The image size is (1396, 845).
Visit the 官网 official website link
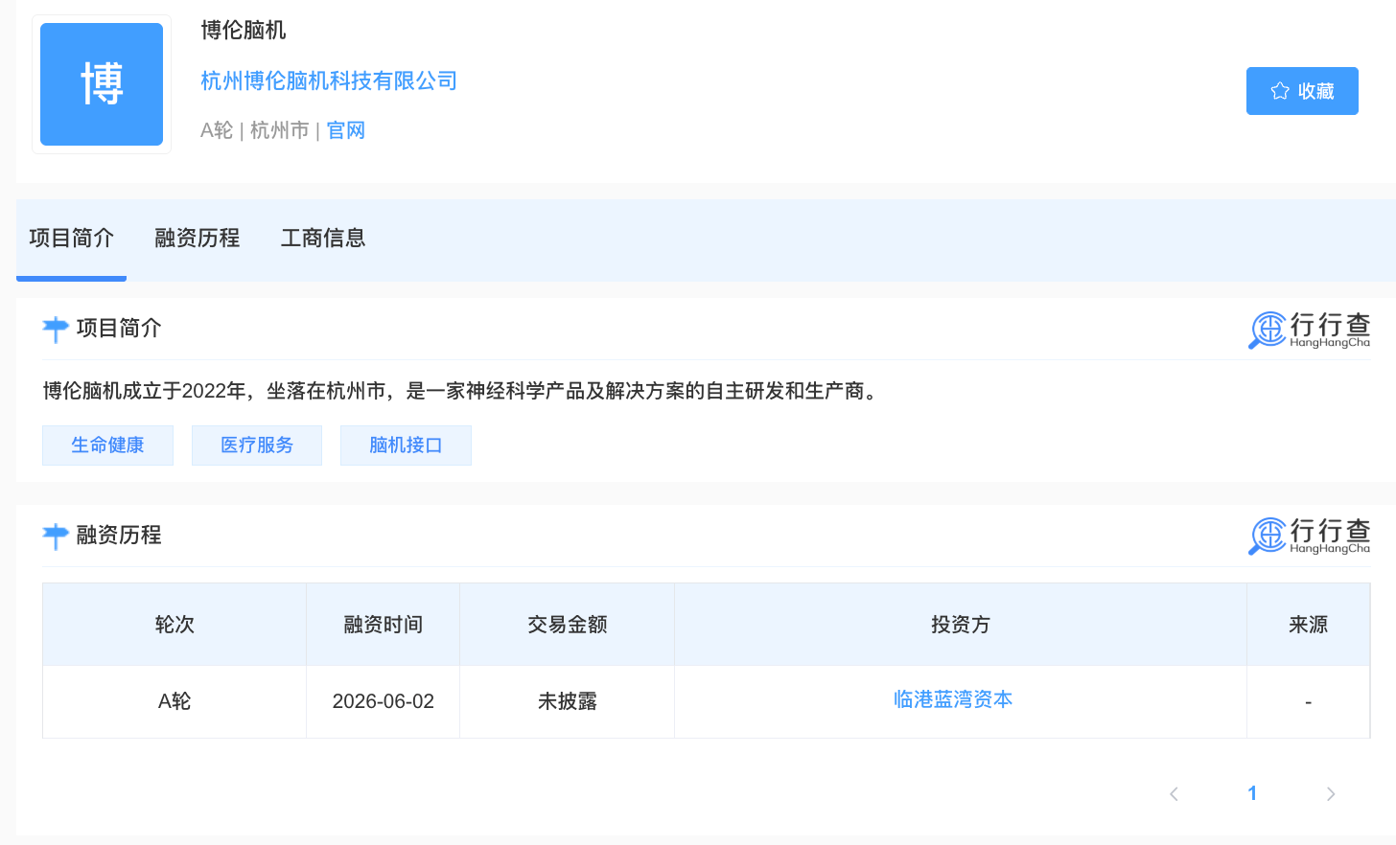point(346,130)
